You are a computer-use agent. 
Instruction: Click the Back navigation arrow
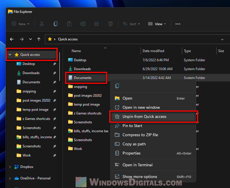point(12,39)
